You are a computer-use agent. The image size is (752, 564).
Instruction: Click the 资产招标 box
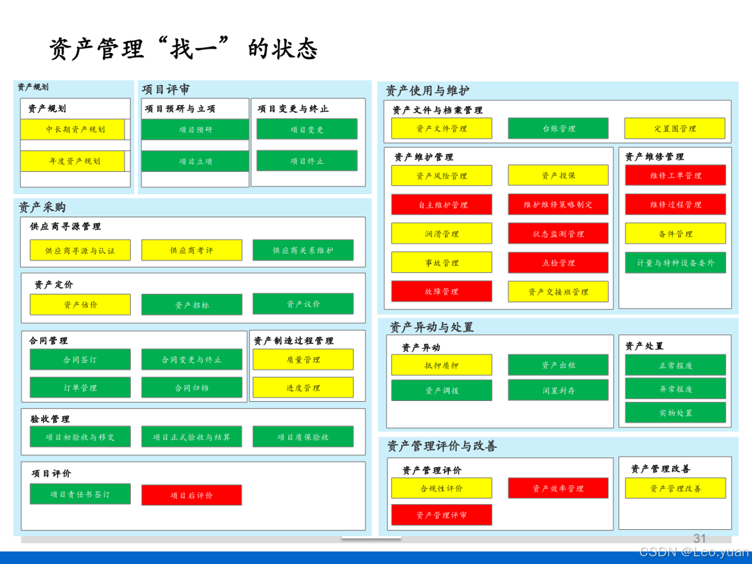click(x=192, y=304)
